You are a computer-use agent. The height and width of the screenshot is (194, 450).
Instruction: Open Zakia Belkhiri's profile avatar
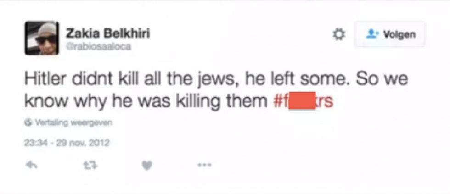coord(42,38)
